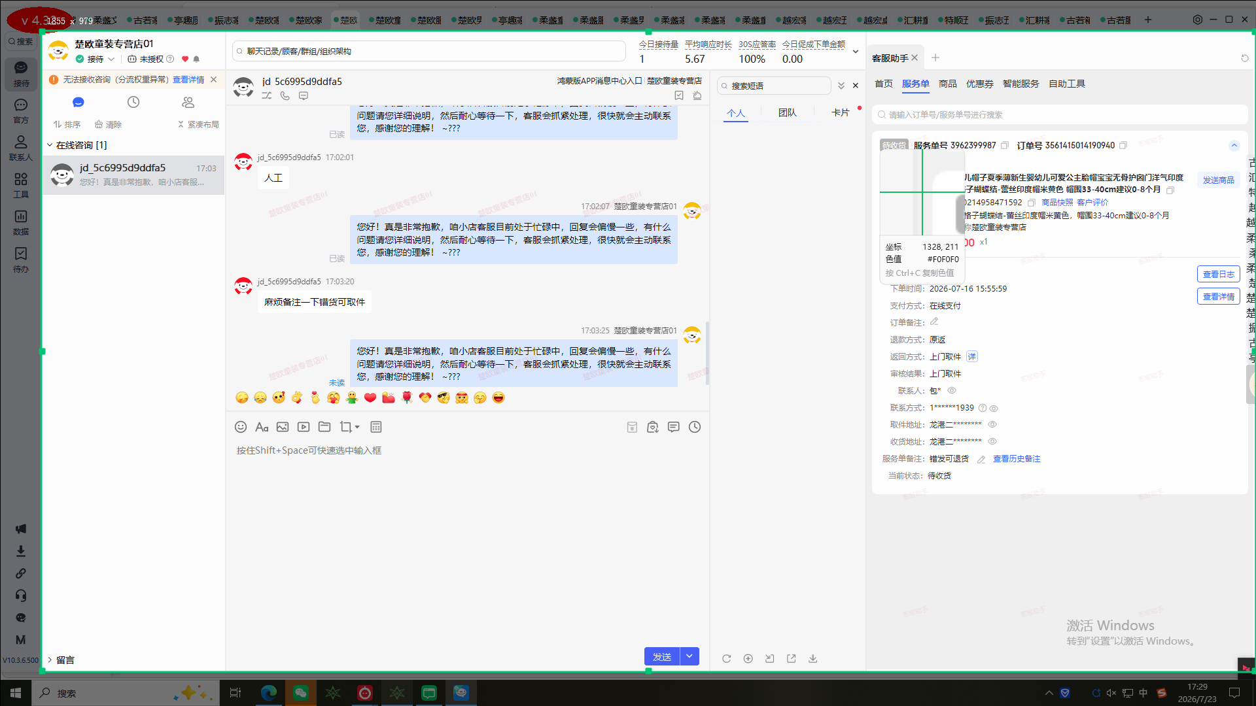The height and width of the screenshot is (706, 1256).
Task: Click the order number search field
Action: [1060, 114]
